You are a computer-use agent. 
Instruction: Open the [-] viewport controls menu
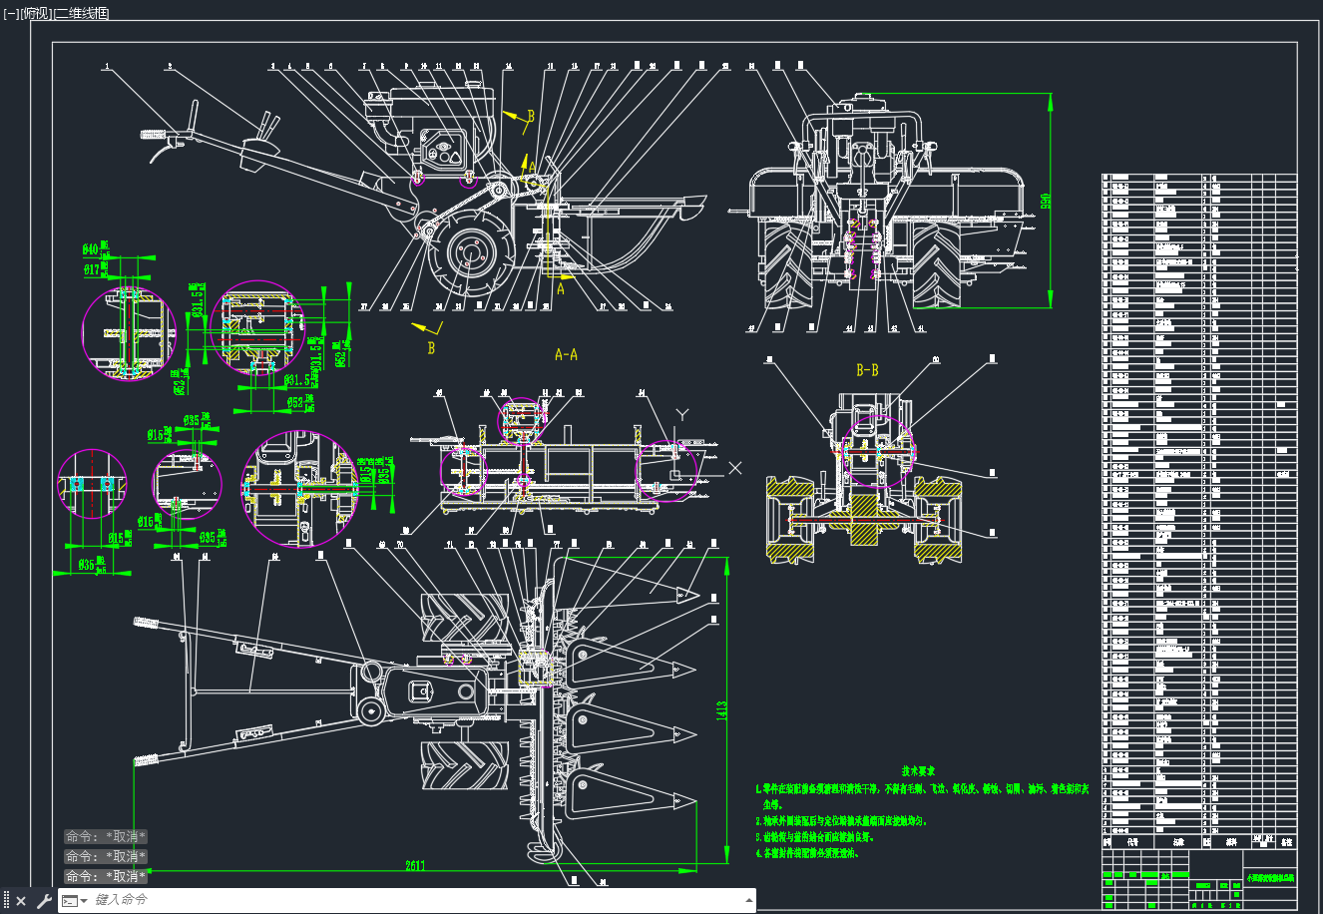point(10,13)
